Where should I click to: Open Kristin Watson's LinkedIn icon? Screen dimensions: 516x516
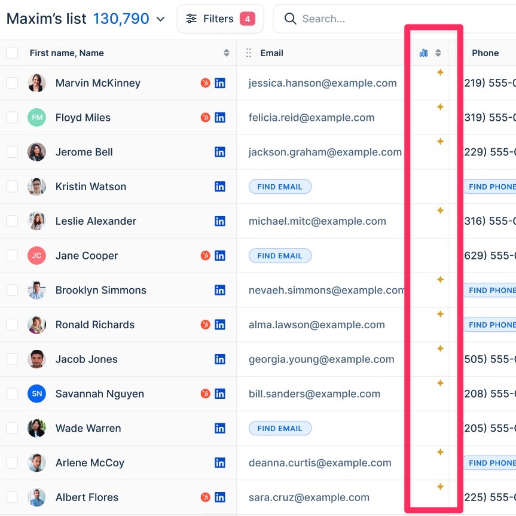220,187
